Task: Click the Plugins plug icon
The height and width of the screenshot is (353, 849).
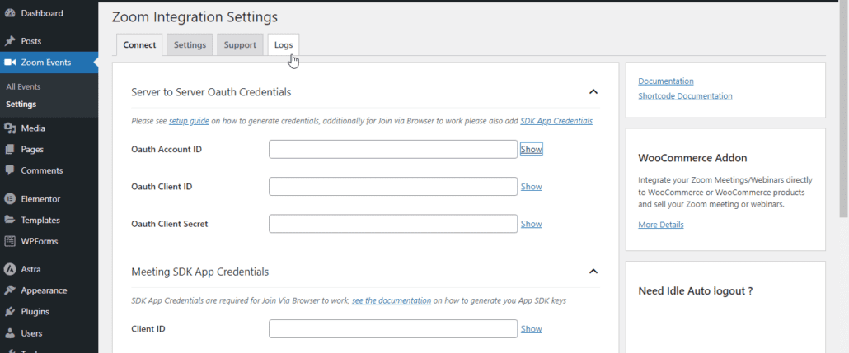Action: click(x=9, y=311)
